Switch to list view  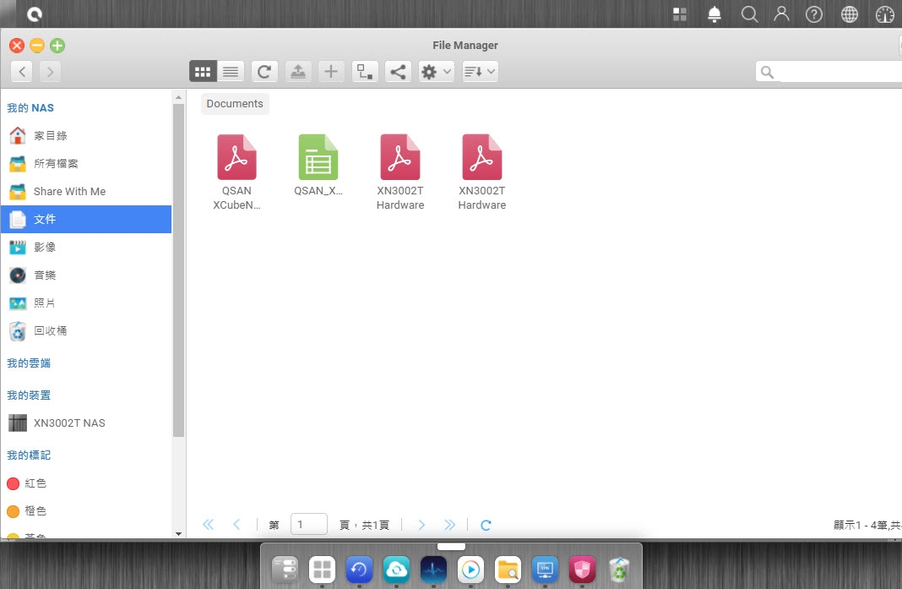(231, 71)
